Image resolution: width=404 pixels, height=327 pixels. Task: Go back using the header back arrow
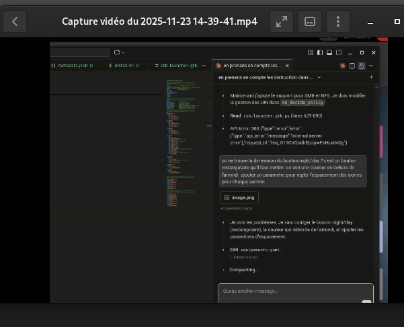coord(15,21)
